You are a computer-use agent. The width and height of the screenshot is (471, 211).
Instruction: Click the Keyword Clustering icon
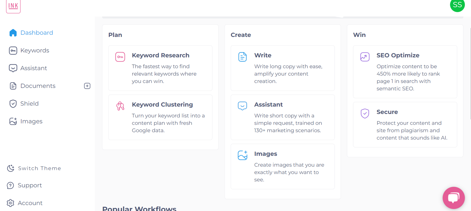tap(120, 106)
